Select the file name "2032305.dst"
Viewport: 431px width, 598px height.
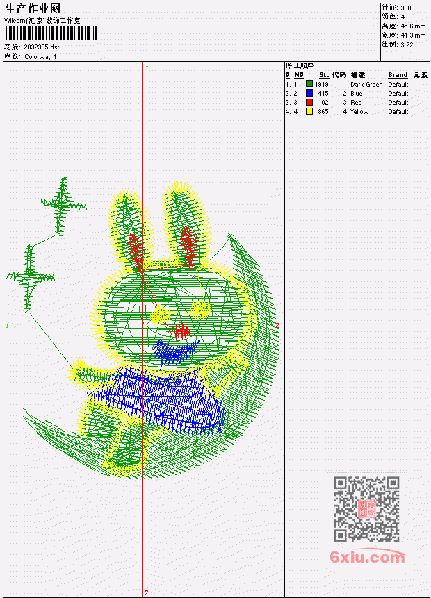(x=41, y=47)
